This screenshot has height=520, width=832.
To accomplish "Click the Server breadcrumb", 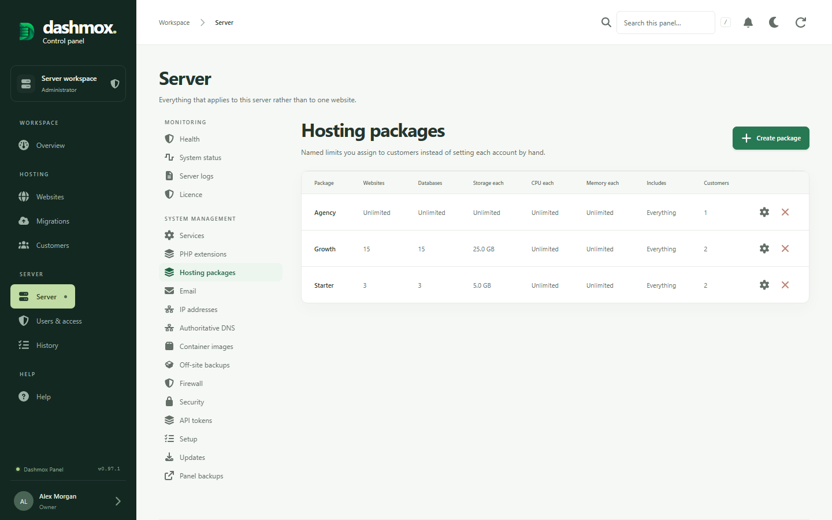I will tap(224, 23).
